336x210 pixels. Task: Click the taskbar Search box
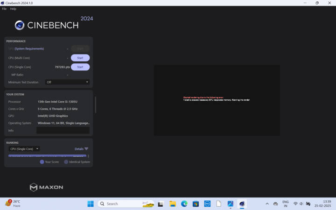point(126,204)
